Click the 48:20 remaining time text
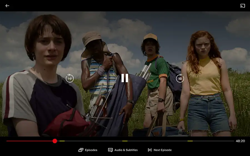250x156 pixels. 240,141
